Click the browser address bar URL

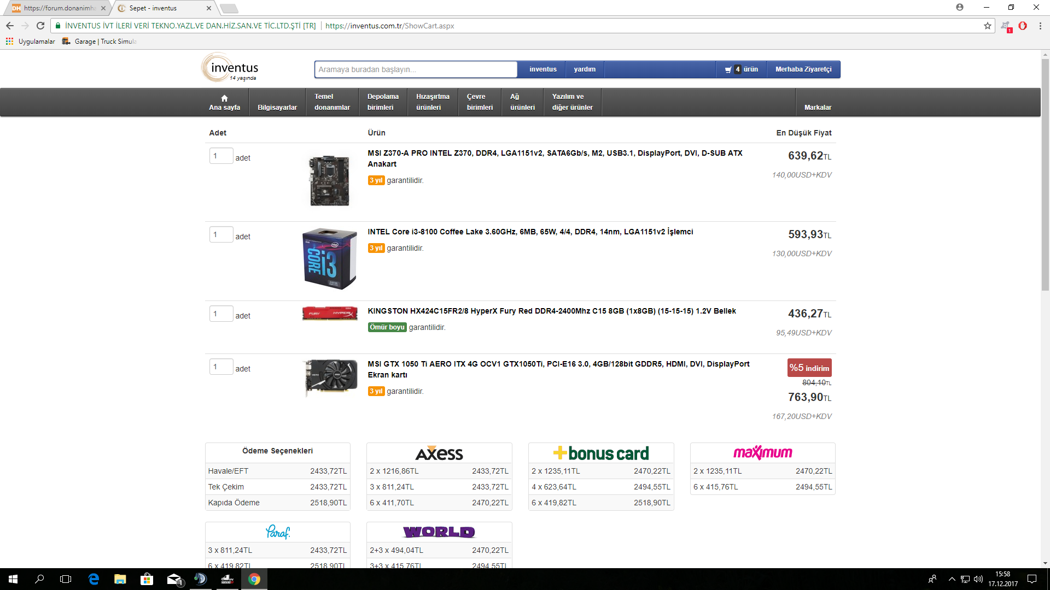pos(389,26)
